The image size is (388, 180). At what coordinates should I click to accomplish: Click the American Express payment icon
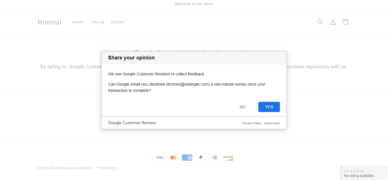click(x=187, y=158)
